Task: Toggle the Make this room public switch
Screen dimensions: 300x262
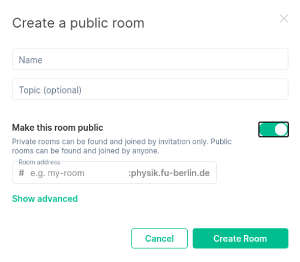Action: point(274,130)
